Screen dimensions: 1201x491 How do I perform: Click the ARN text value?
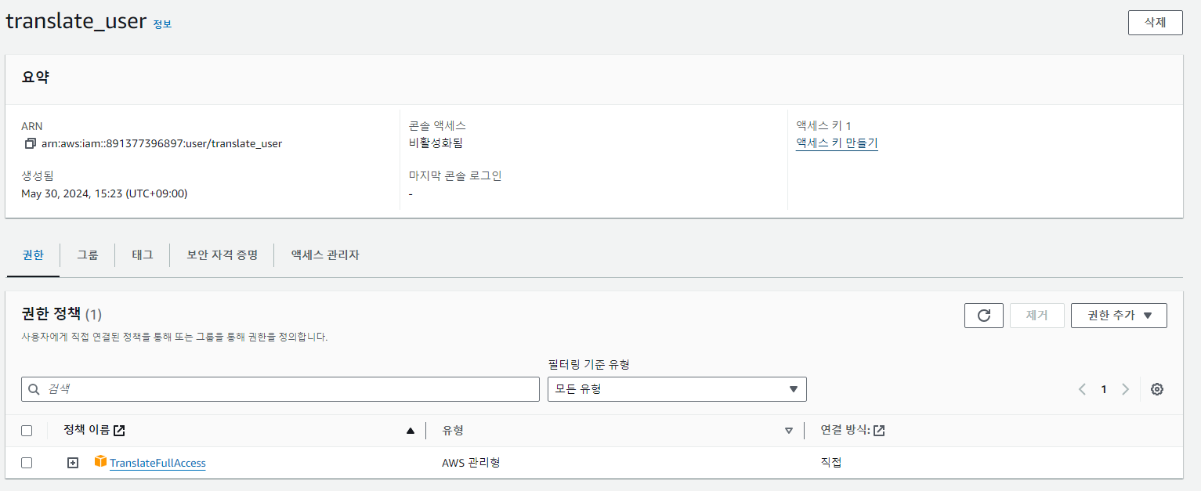tap(161, 143)
